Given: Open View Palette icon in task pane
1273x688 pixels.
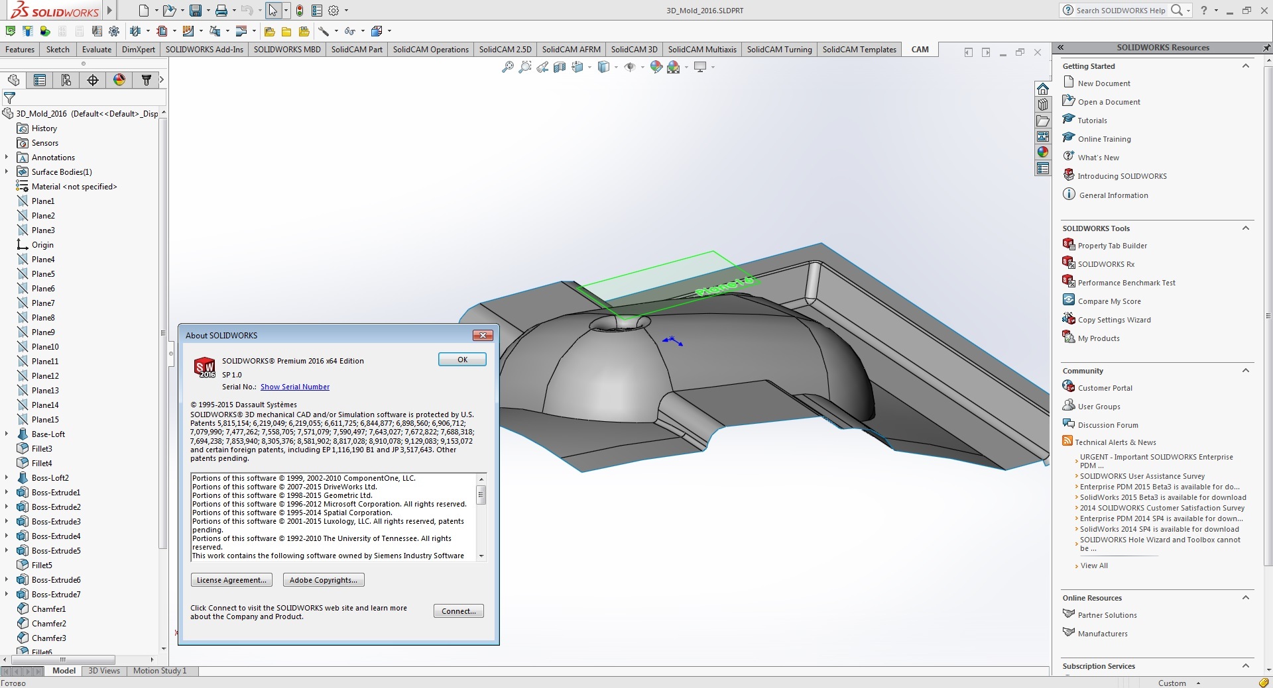Looking at the screenshot, I should click(x=1043, y=136).
